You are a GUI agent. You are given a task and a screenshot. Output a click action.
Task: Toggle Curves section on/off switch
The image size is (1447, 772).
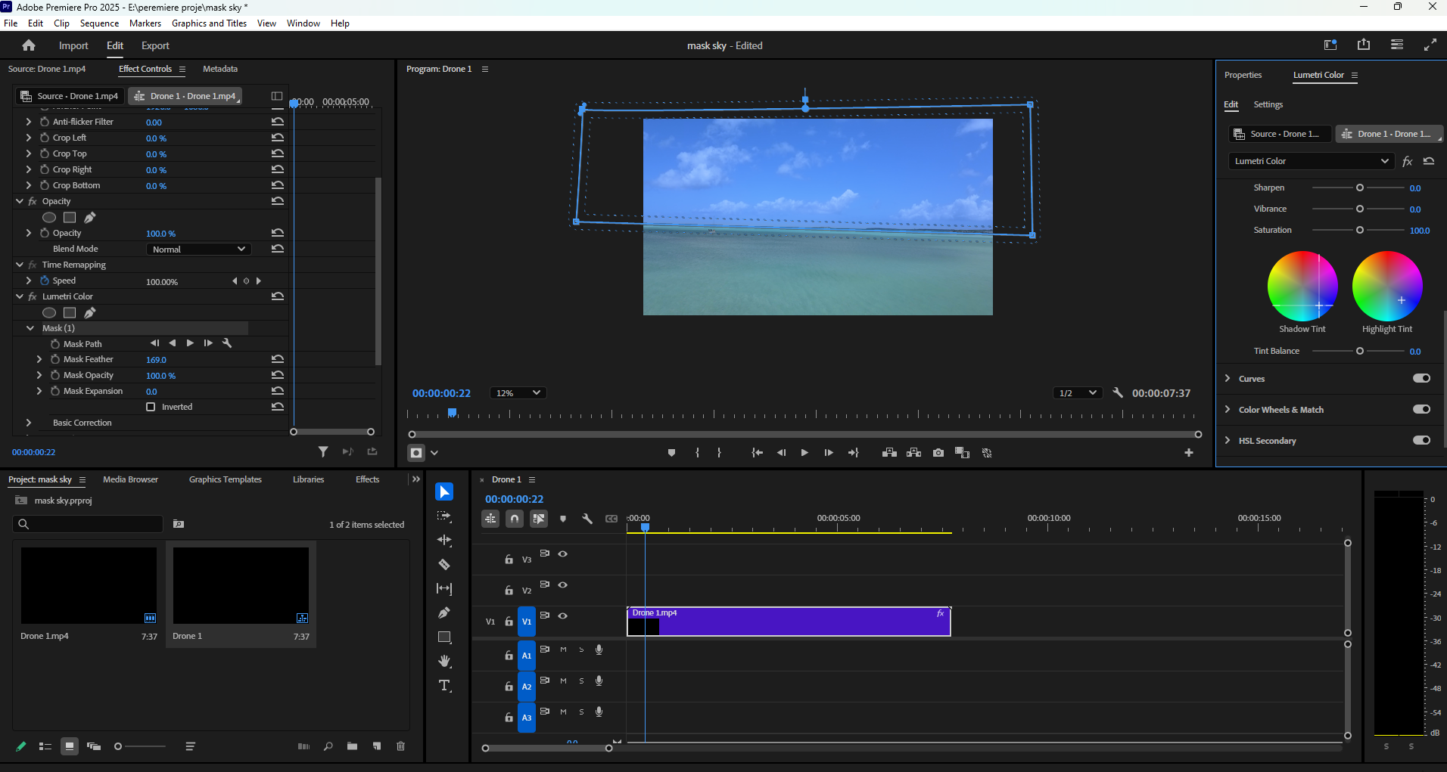tap(1421, 378)
